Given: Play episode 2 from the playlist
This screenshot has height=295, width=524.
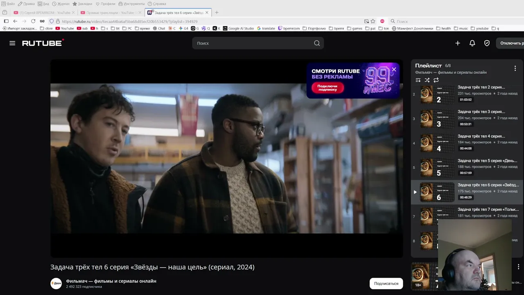Looking at the screenshot, I should [x=466, y=94].
